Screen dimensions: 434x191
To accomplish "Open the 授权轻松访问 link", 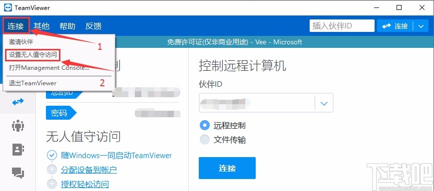I will point(85,184).
